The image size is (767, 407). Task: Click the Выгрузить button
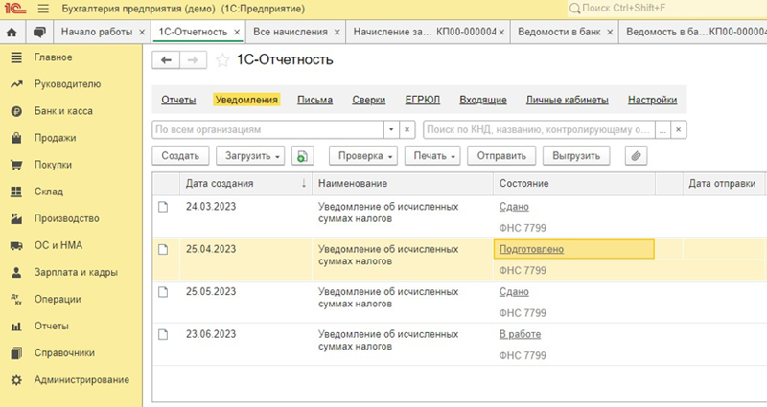576,156
